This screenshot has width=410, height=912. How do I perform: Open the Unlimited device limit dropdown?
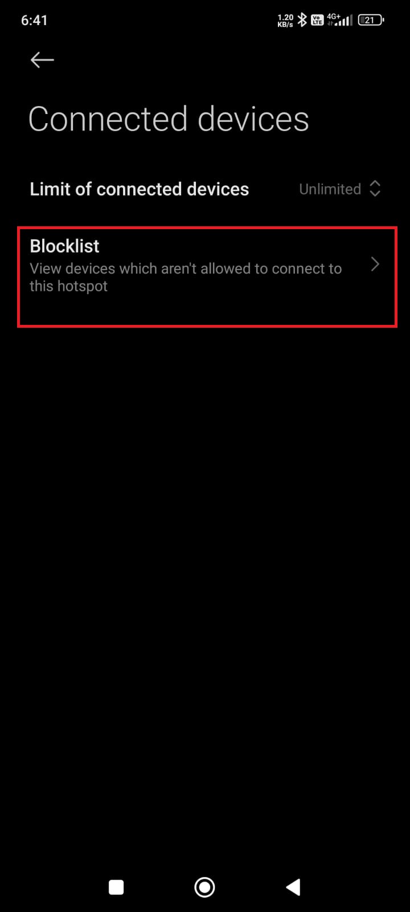pyautogui.click(x=340, y=189)
